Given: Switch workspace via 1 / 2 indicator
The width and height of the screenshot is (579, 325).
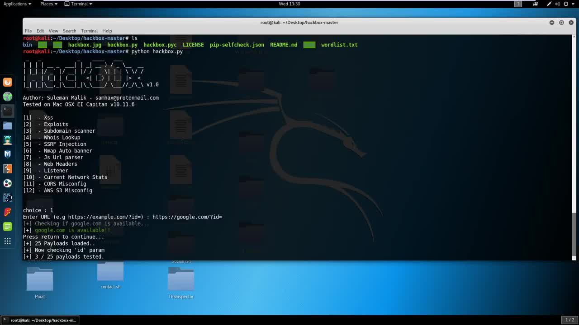Looking at the screenshot, I should (570, 320).
